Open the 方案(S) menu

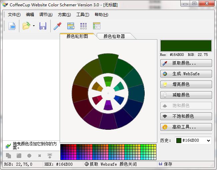click(x=64, y=15)
